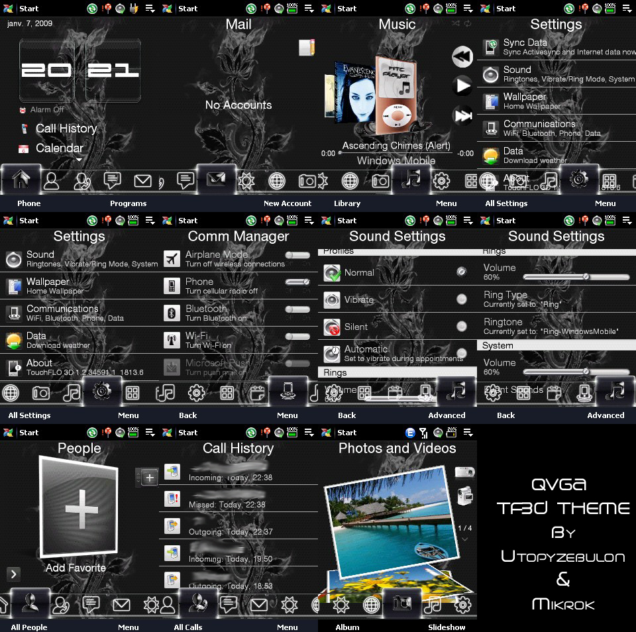Viewport: 636px width, 632px height.
Task: Select messages tab icon on clock home screen
Action: coord(112,181)
